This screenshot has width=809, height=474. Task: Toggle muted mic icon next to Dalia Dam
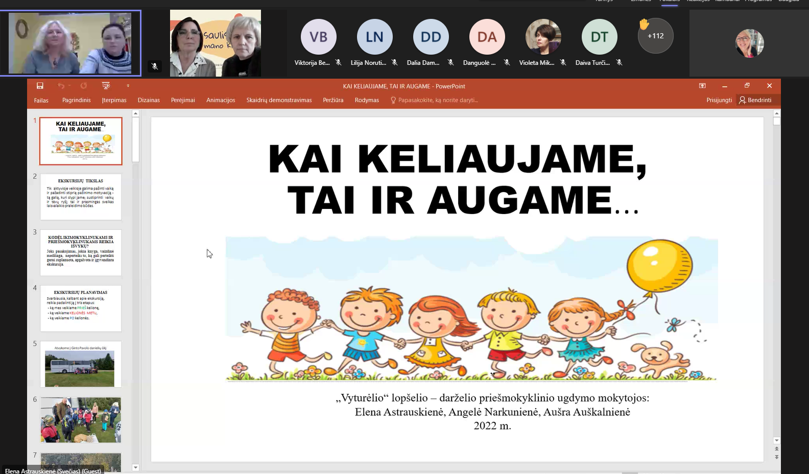(450, 63)
